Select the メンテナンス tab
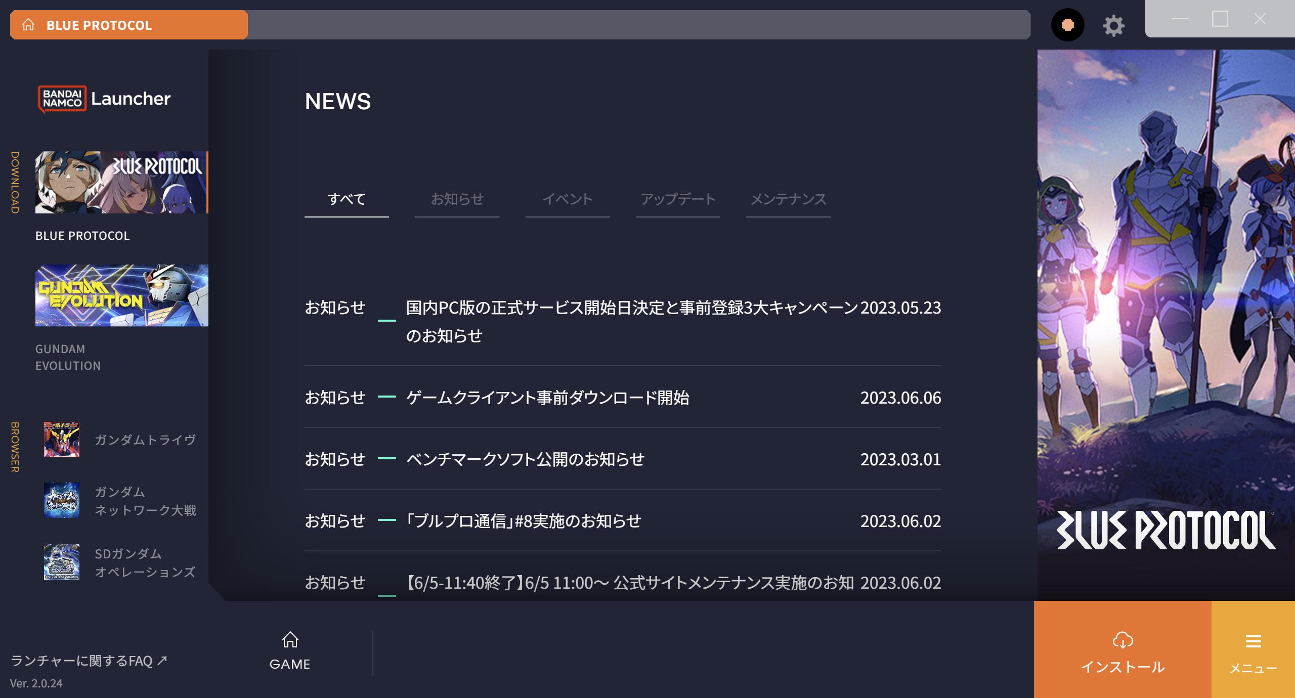The height and width of the screenshot is (698, 1295). pos(788,199)
